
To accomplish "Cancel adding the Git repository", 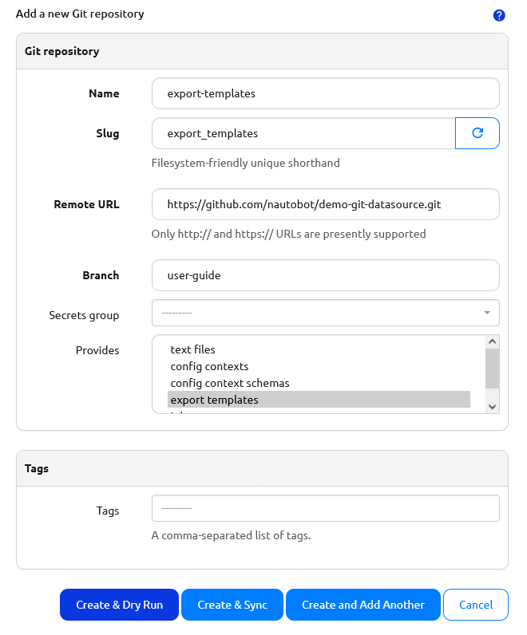I will pyautogui.click(x=476, y=605).
